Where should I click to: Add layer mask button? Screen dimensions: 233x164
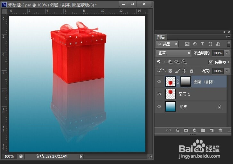click(186, 130)
